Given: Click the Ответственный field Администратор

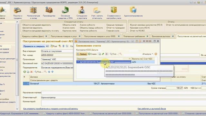Looking at the screenshot, I should 124,97.
